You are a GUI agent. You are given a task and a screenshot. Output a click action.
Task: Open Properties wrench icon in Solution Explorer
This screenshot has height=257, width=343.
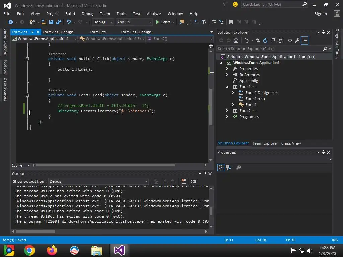pos(297,40)
